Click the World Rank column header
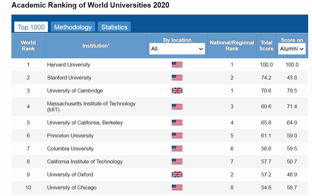Viewport: 312px width, 196px height. [28, 46]
